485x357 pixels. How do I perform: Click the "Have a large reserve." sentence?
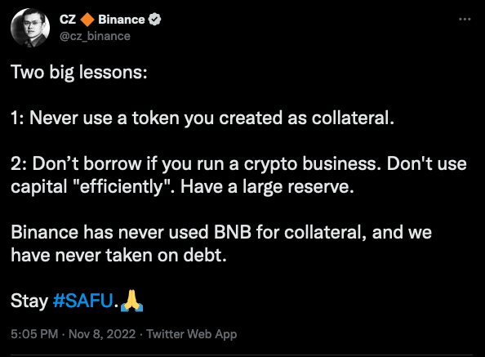pos(267,186)
